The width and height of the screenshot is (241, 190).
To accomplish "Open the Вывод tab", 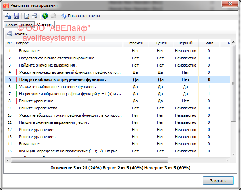I will coord(27,25).
